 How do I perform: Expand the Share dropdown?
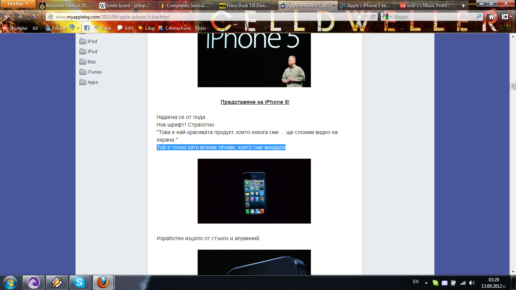tap(103, 28)
